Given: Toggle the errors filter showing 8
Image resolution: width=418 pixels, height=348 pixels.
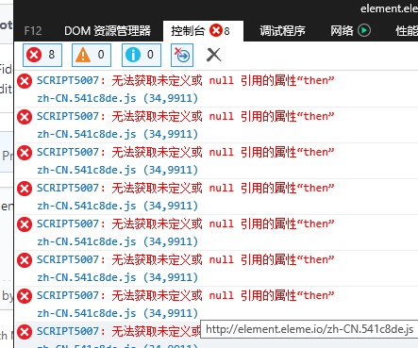Looking at the screenshot, I should 42,55.
